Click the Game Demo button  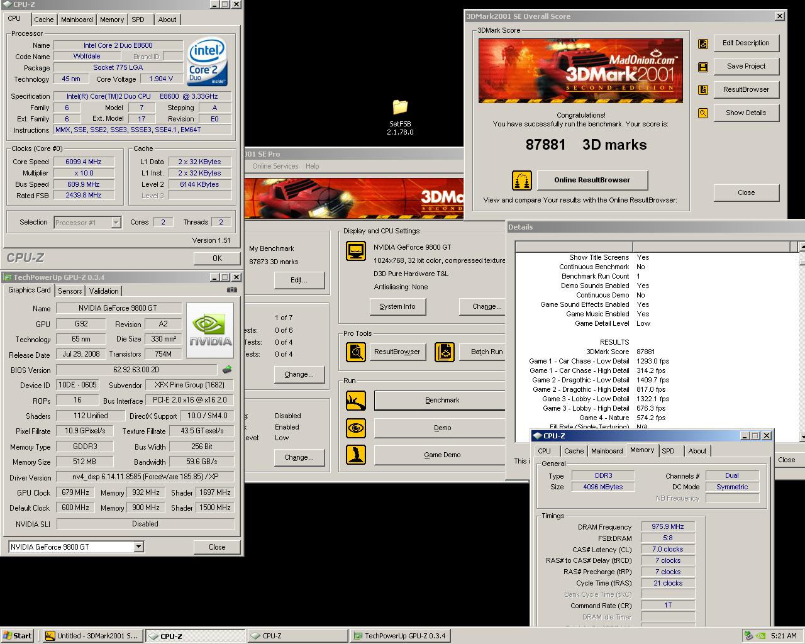coord(440,455)
